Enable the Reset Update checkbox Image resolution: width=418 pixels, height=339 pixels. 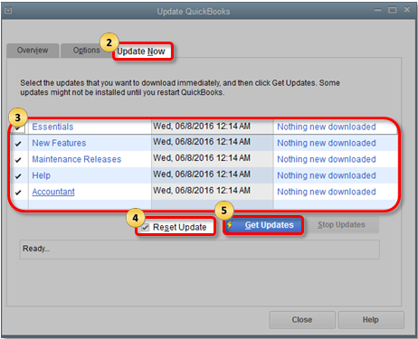pyautogui.click(x=146, y=227)
